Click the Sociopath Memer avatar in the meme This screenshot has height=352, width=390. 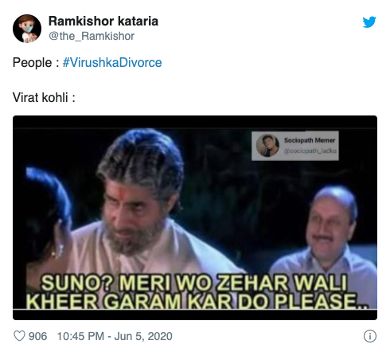tap(267, 146)
